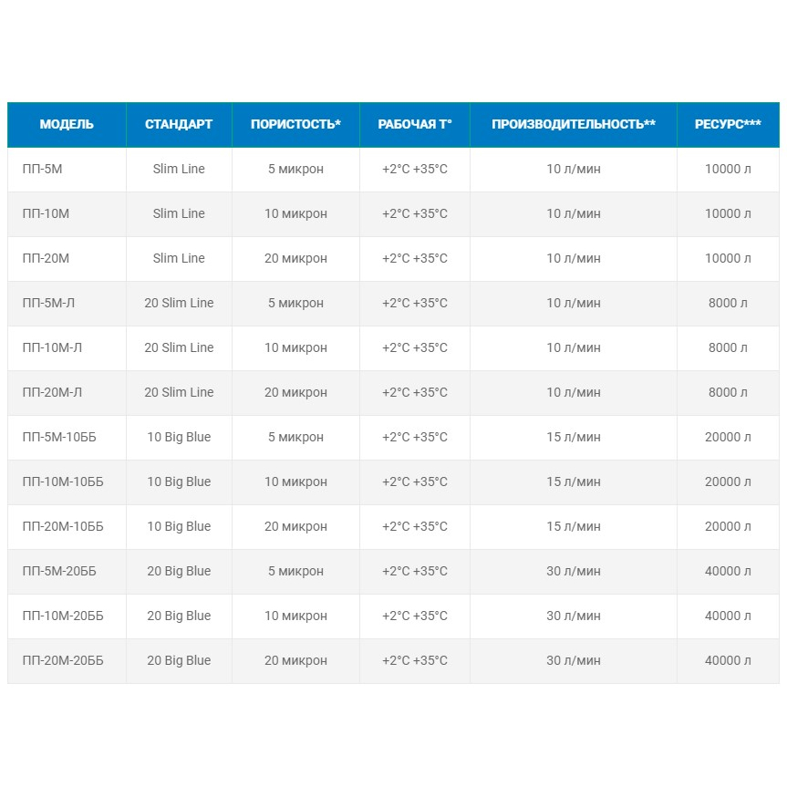Click the СТАНДАРТ column header
The width and height of the screenshot is (787, 787).
tap(179, 124)
